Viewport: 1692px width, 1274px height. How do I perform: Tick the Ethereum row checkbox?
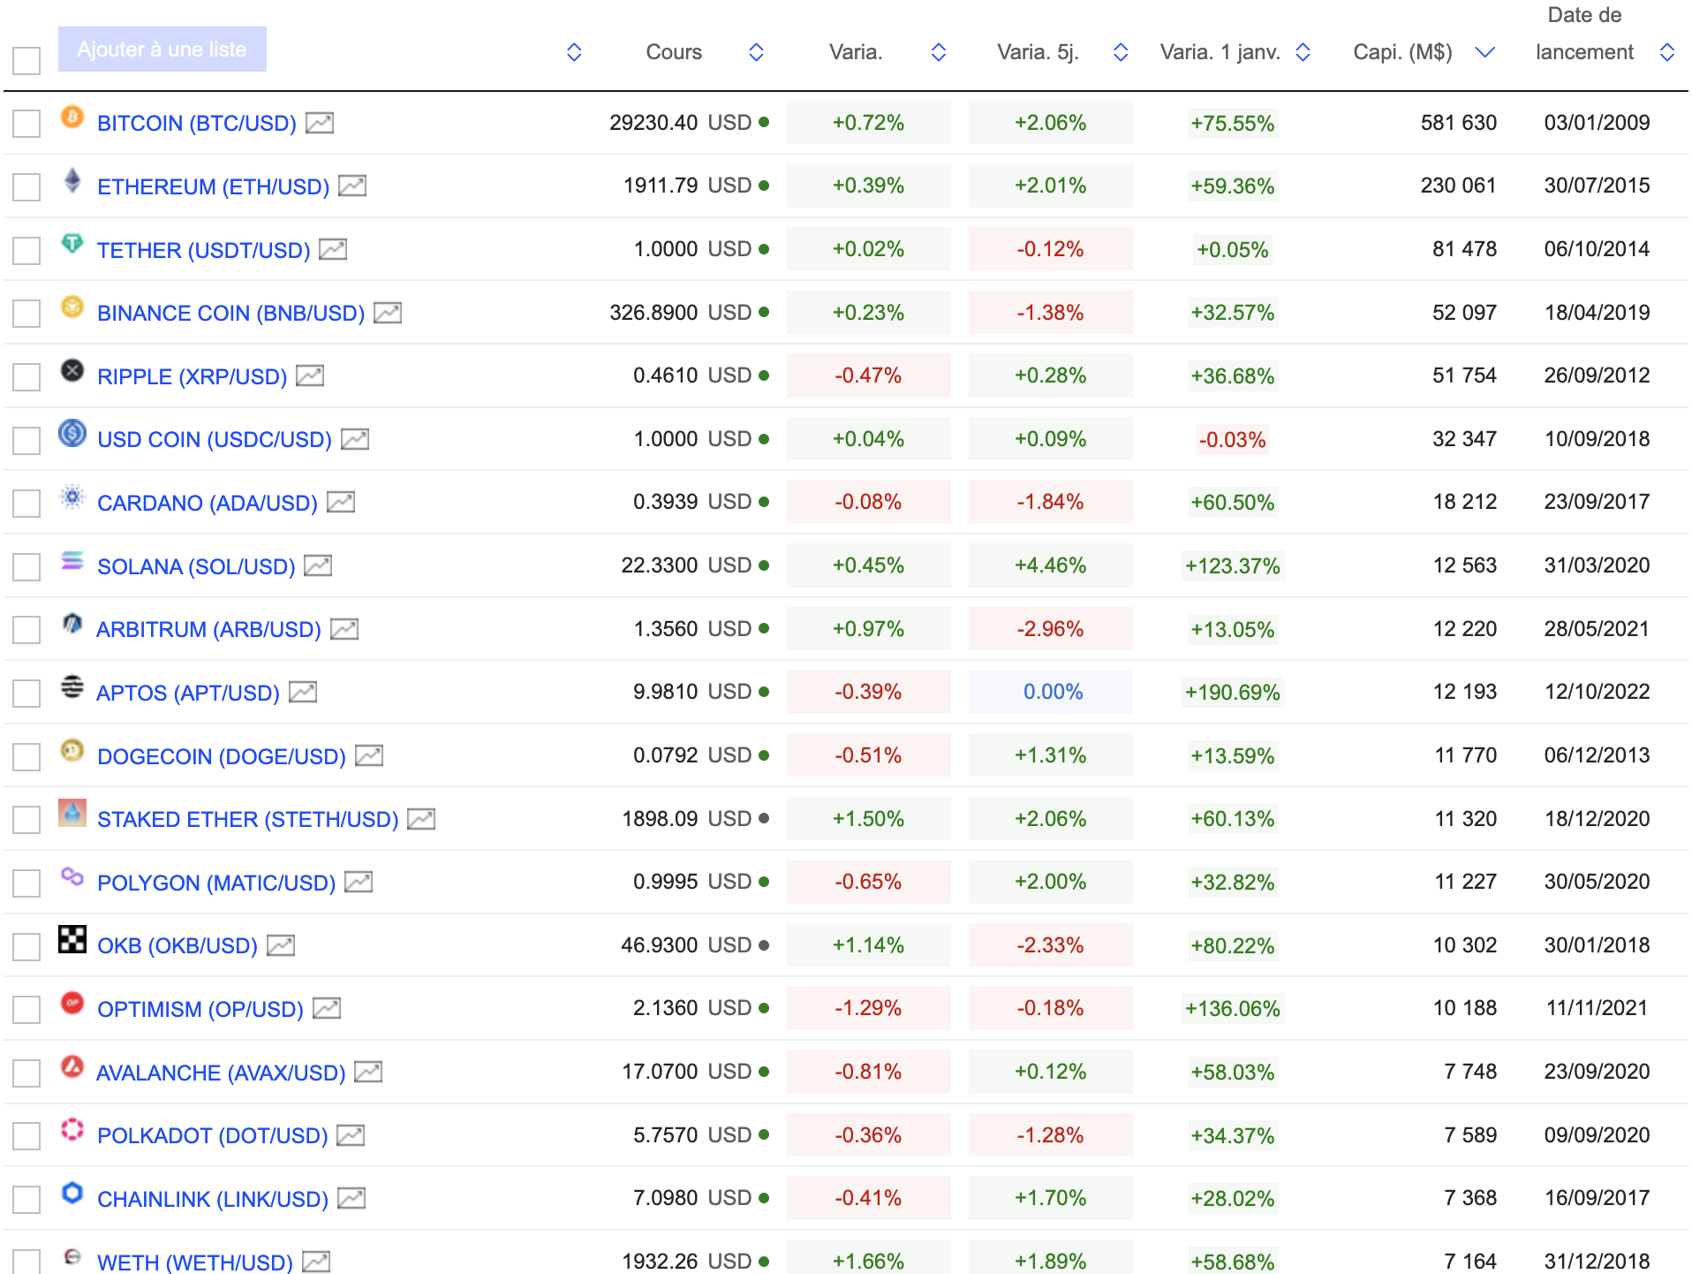coord(26,187)
